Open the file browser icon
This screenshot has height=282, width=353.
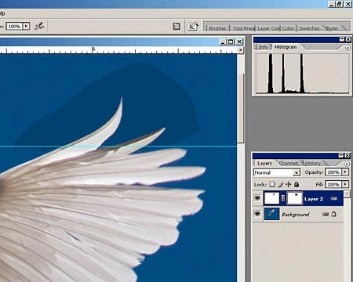click(x=176, y=26)
